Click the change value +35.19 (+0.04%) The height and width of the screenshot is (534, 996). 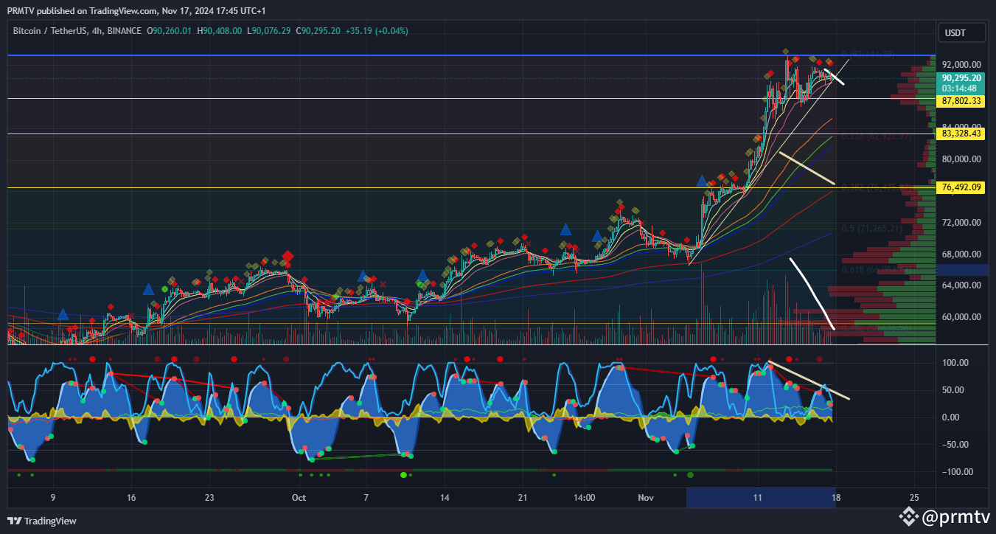tap(377, 31)
